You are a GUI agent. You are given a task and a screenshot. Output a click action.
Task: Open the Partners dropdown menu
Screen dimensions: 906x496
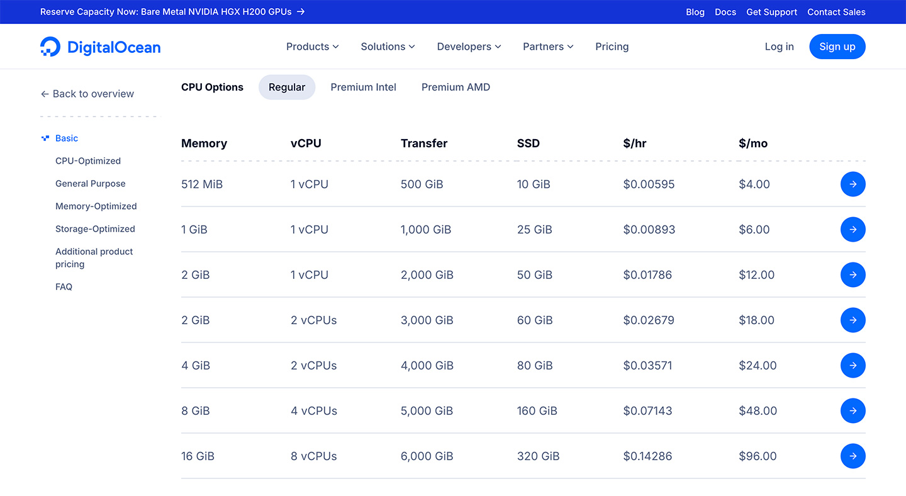(x=548, y=47)
